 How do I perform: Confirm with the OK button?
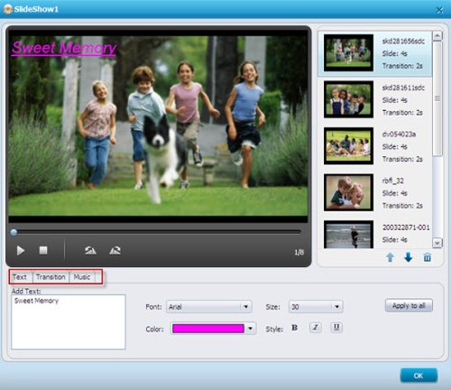(419, 376)
